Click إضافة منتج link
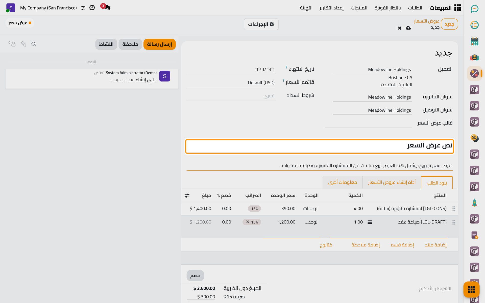This screenshot has height=303, width=485. (435, 245)
